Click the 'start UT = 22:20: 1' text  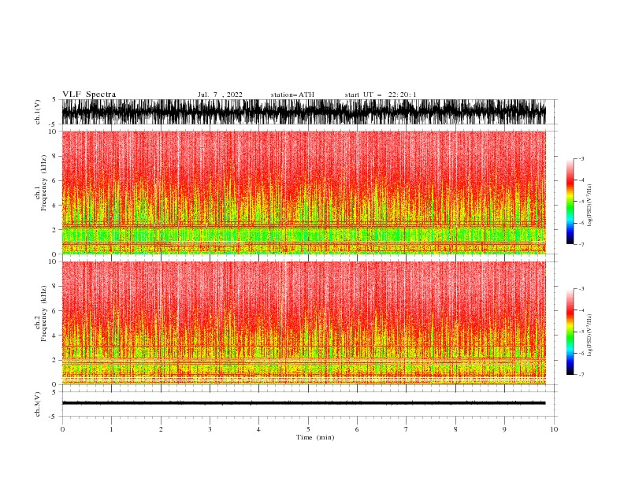pos(381,95)
